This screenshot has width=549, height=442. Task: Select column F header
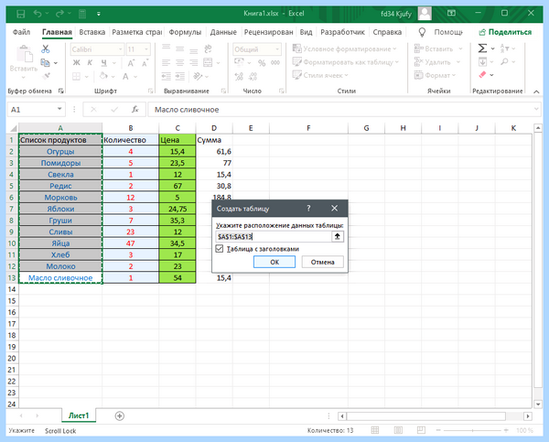(x=308, y=128)
